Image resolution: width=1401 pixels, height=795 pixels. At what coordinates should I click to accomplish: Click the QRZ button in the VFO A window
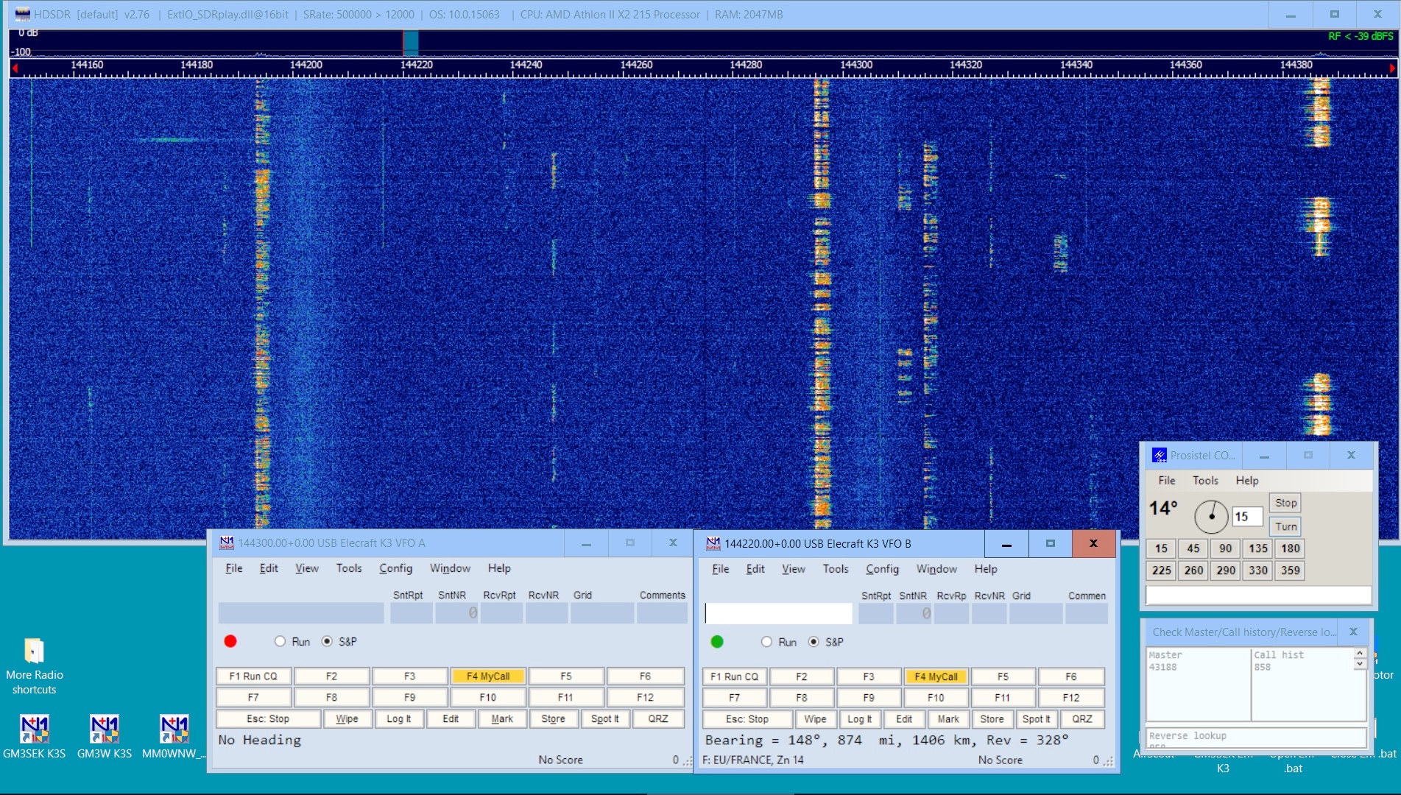pos(657,718)
